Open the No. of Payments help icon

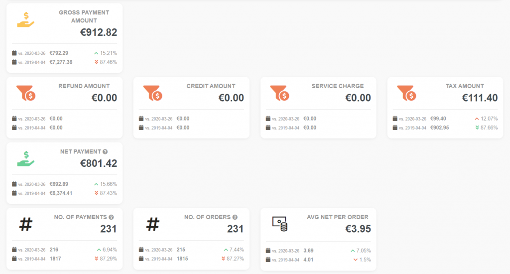[111, 217]
